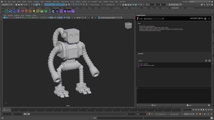Click the purple gear shelf icon
214x120 pixels.
pyautogui.click(x=65, y=11)
